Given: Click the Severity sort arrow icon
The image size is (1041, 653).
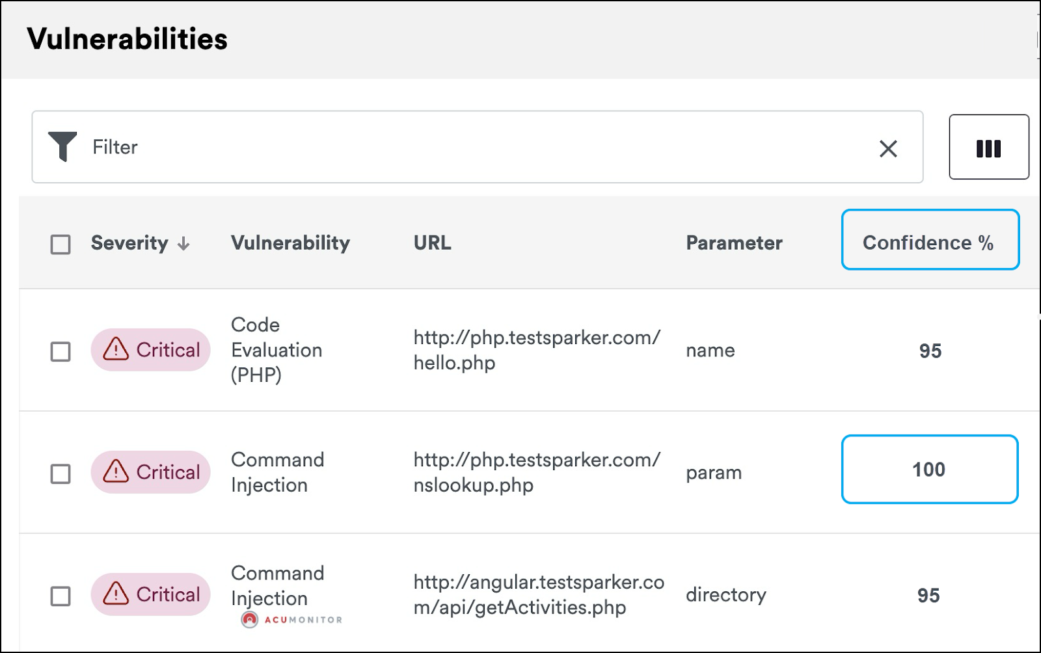Looking at the screenshot, I should [183, 244].
